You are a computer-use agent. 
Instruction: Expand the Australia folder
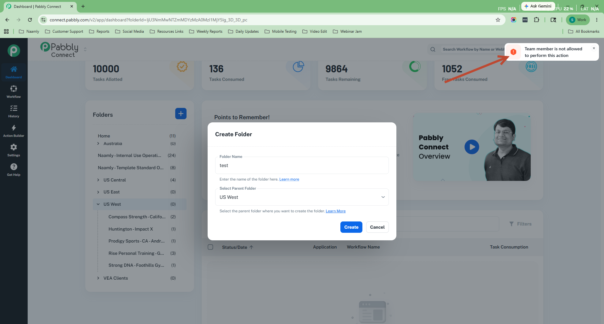coord(98,143)
